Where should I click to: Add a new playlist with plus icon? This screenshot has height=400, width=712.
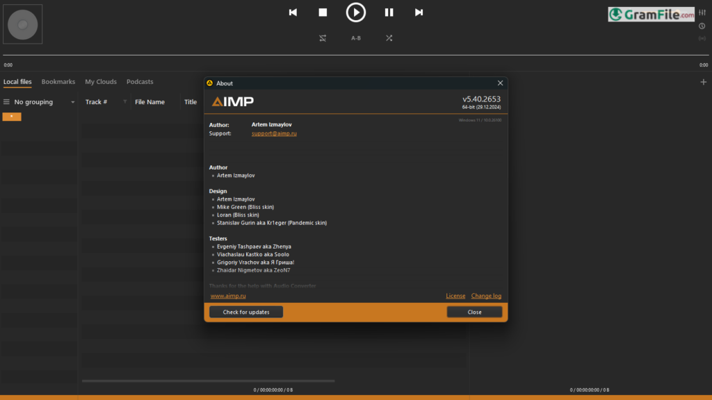[x=703, y=82]
